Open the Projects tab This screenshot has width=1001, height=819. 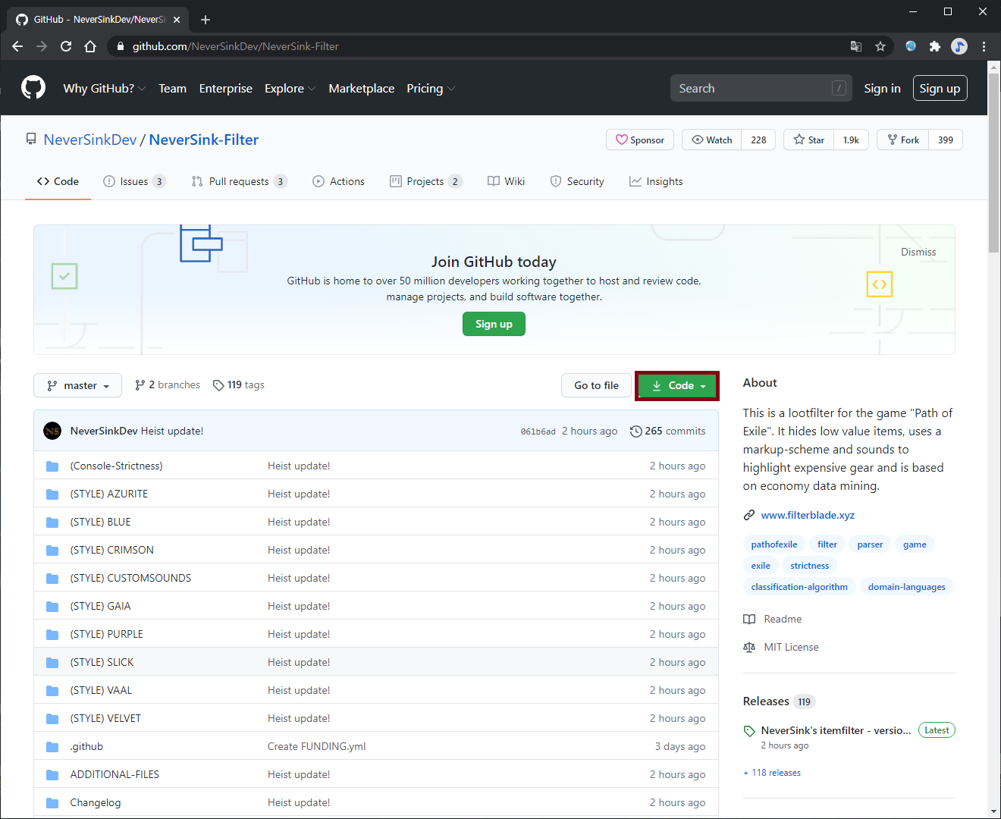426,181
